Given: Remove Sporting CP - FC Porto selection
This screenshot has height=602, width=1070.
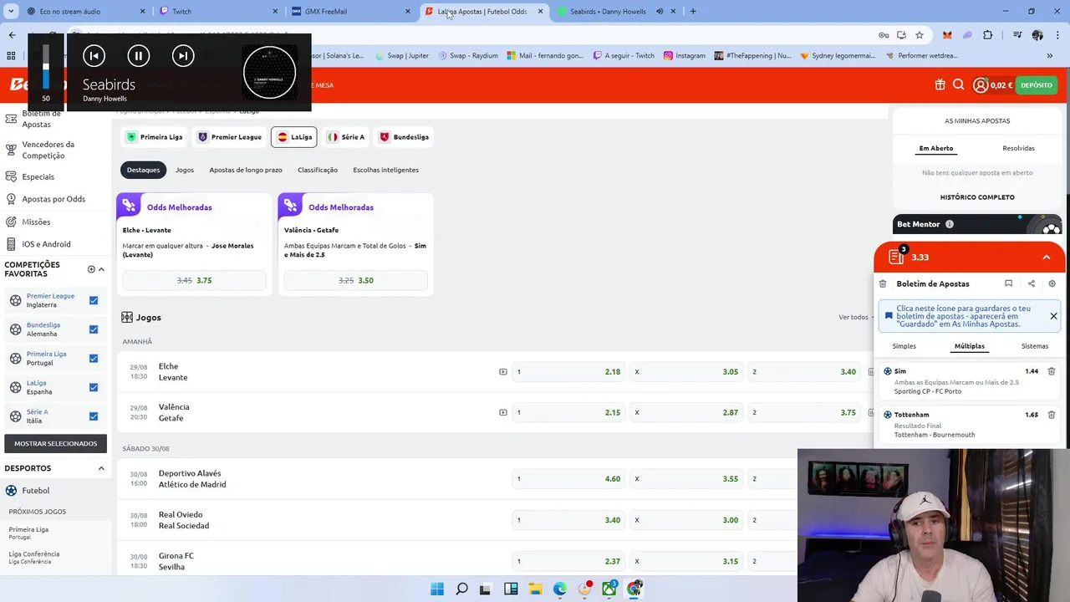Looking at the screenshot, I should (x=1052, y=371).
